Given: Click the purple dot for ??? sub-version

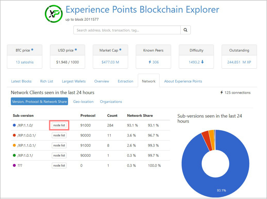Looking at the screenshot, I should click(14, 165).
